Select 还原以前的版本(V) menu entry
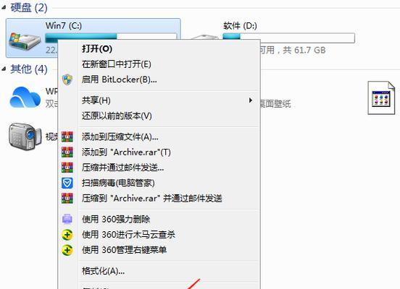Image resolution: width=400 pixels, height=289 pixels. click(117, 116)
